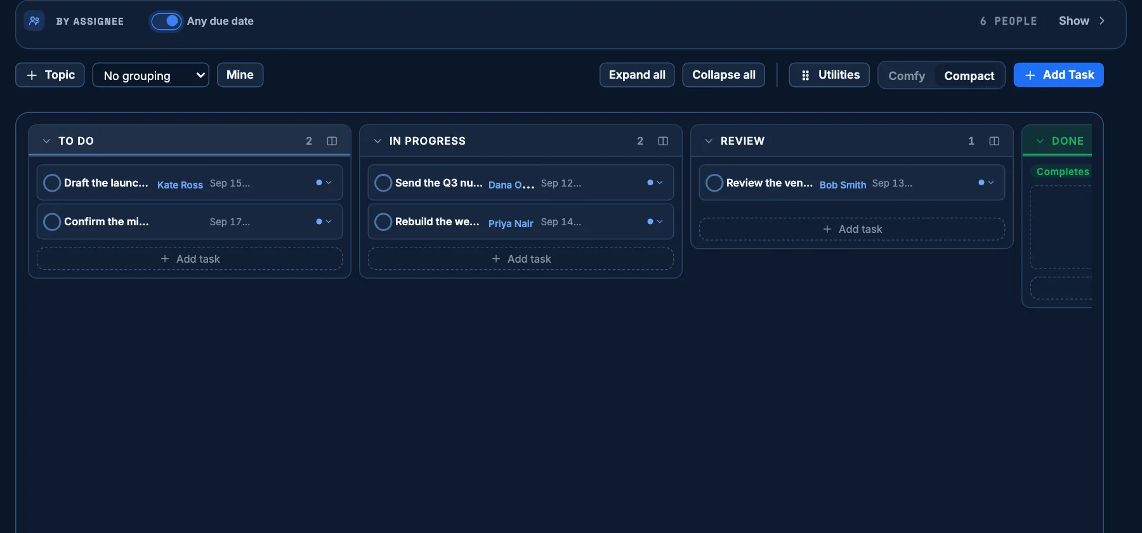Click the 'Sep 13...' due date

pos(892,183)
